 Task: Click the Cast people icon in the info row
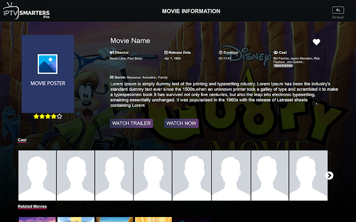click(x=276, y=53)
